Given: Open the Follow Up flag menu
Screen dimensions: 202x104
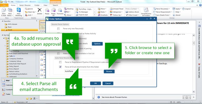Looking at the screenshot, I should tap(116, 15).
